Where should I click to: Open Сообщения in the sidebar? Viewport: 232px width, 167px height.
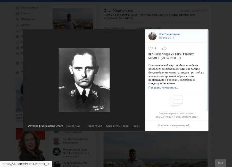coord(28,19)
